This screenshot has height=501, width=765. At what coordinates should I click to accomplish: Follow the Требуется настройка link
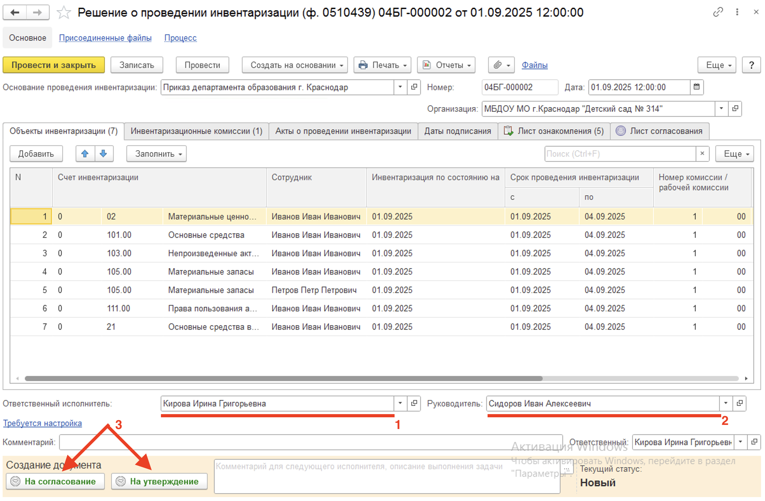tap(43, 423)
